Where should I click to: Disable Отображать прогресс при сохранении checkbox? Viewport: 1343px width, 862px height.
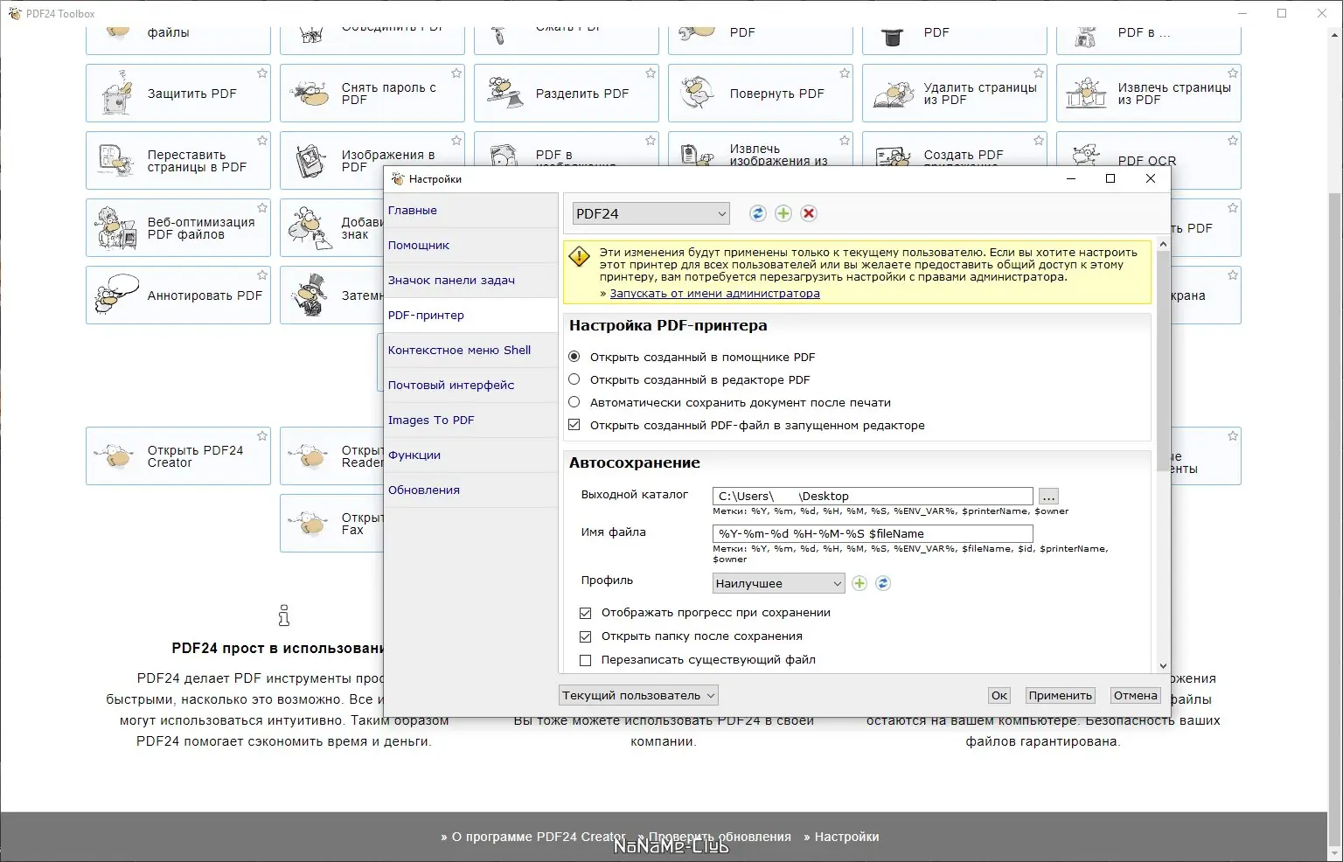point(586,613)
